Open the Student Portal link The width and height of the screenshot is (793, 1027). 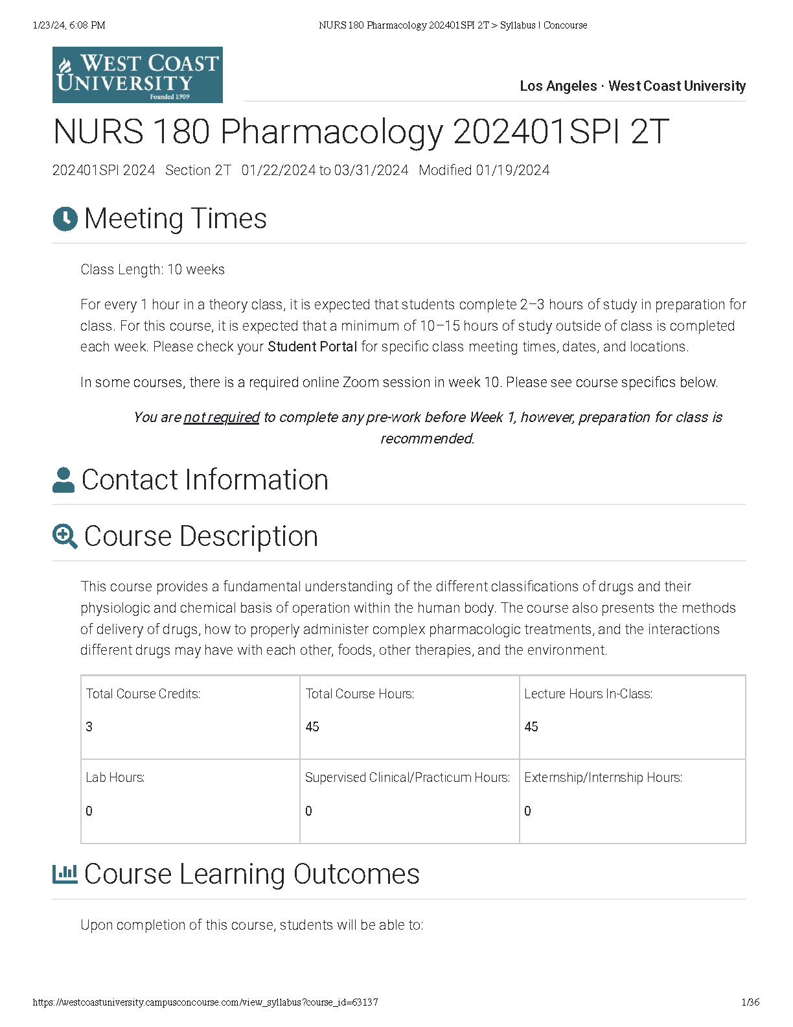(312, 347)
